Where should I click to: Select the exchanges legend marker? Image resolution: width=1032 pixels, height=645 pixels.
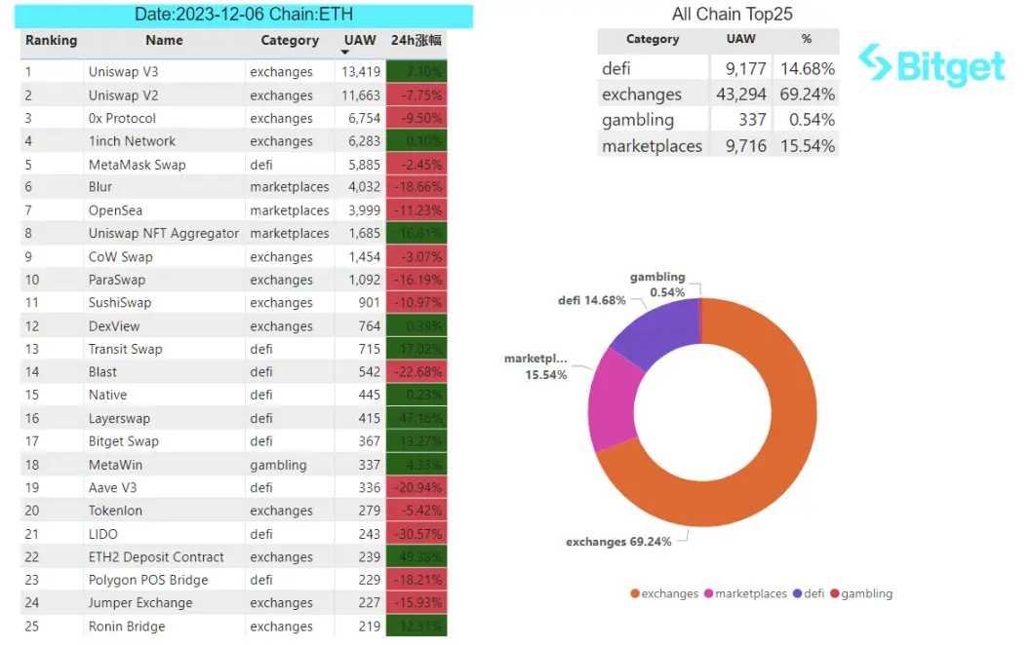[635, 593]
